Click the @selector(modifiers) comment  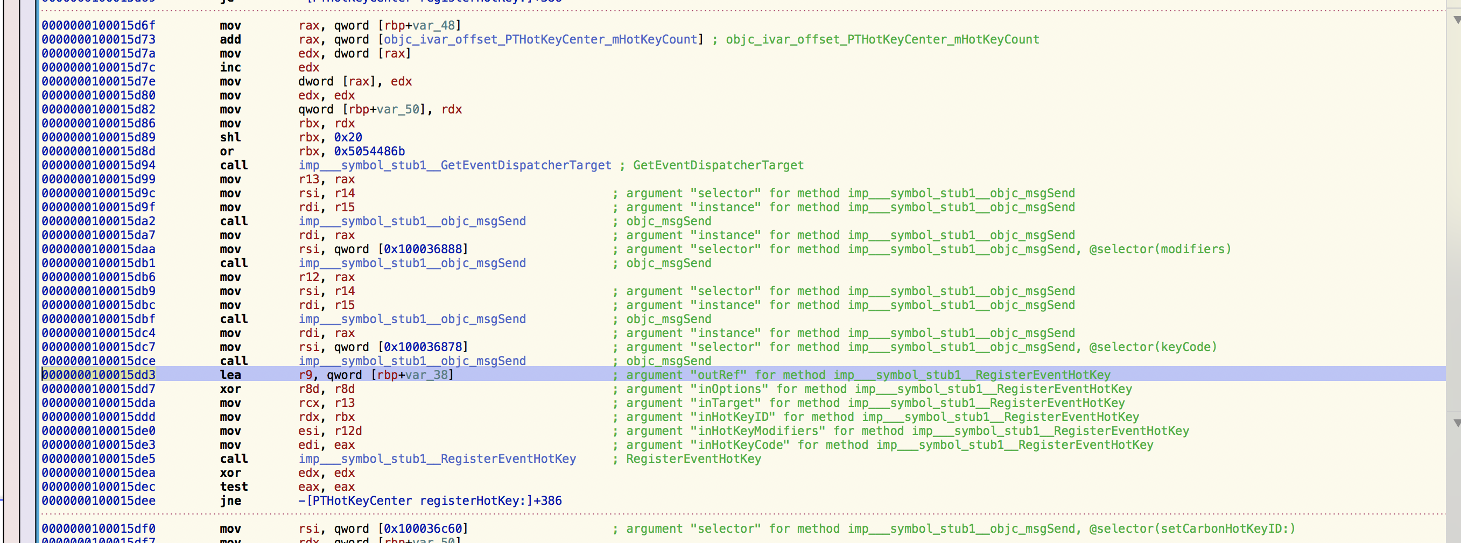[x=1160, y=249]
